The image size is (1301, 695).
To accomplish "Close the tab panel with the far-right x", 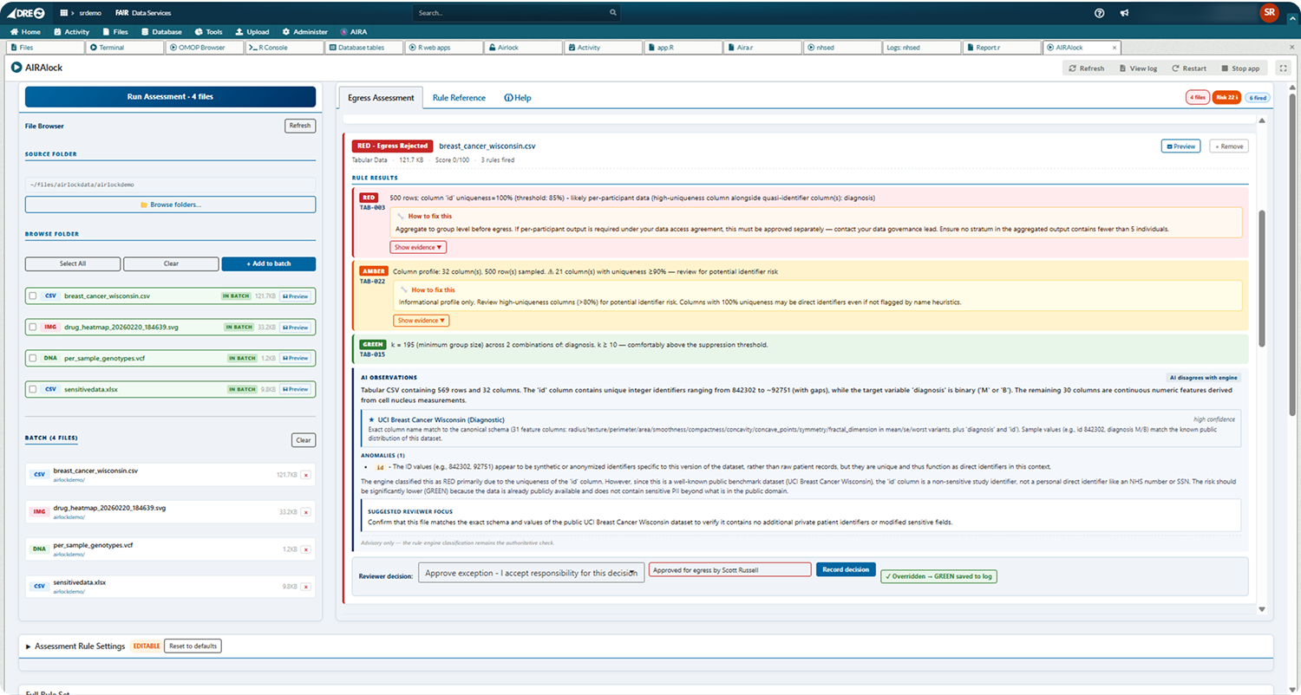I will 1293,48.
